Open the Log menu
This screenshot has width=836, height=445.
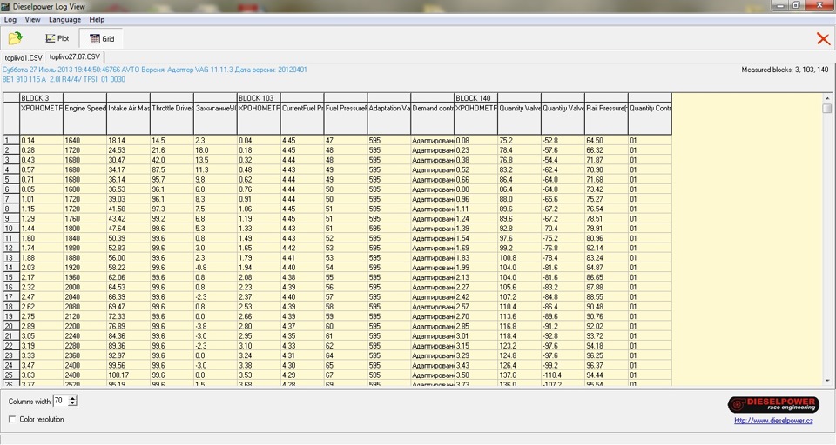(10, 20)
